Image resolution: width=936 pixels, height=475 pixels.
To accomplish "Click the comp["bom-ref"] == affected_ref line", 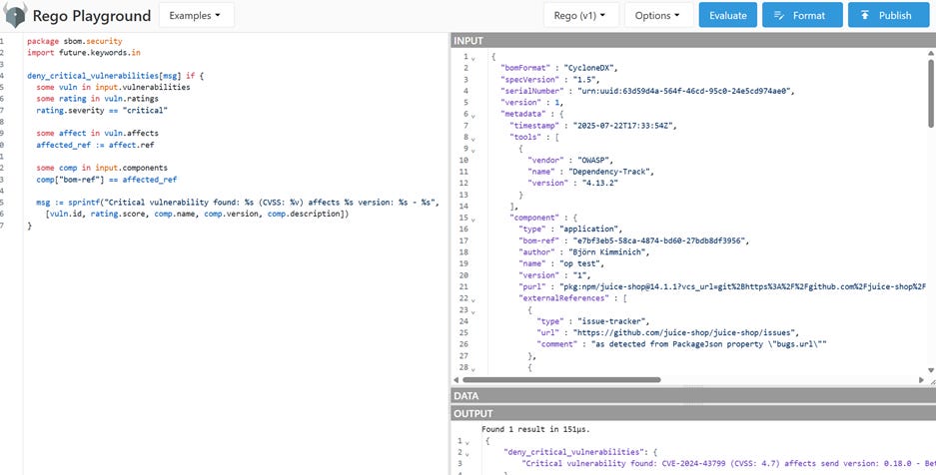I will (106, 180).
